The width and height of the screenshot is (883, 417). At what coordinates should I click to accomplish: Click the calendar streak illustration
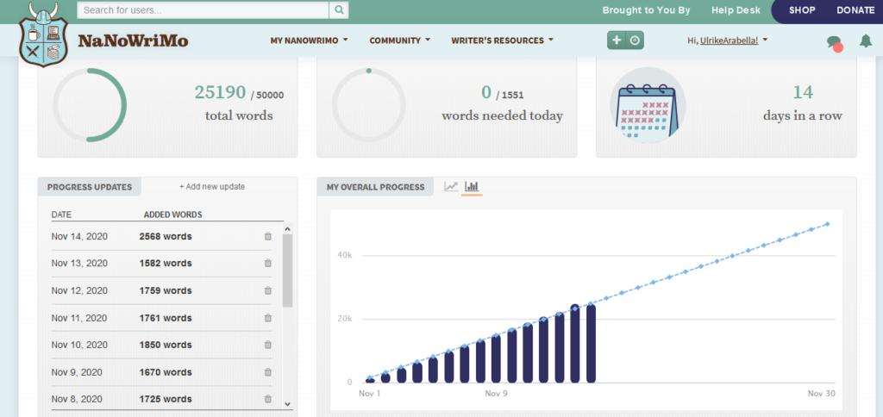pyautogui.click(x=648, y=104)
